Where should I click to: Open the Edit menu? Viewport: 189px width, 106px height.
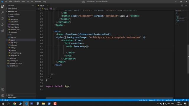click(10, 2)
